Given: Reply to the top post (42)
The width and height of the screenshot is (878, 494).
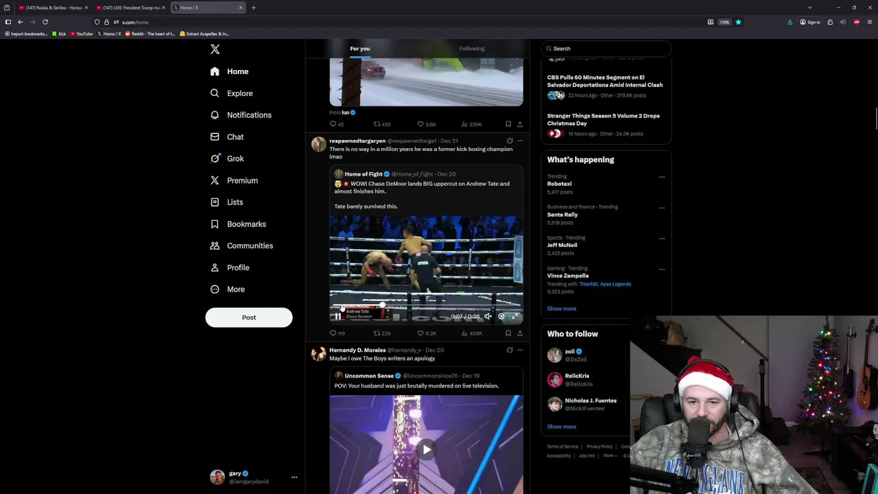Looking at the screenshot, I should pyautogui.click(x=337, y=124).
